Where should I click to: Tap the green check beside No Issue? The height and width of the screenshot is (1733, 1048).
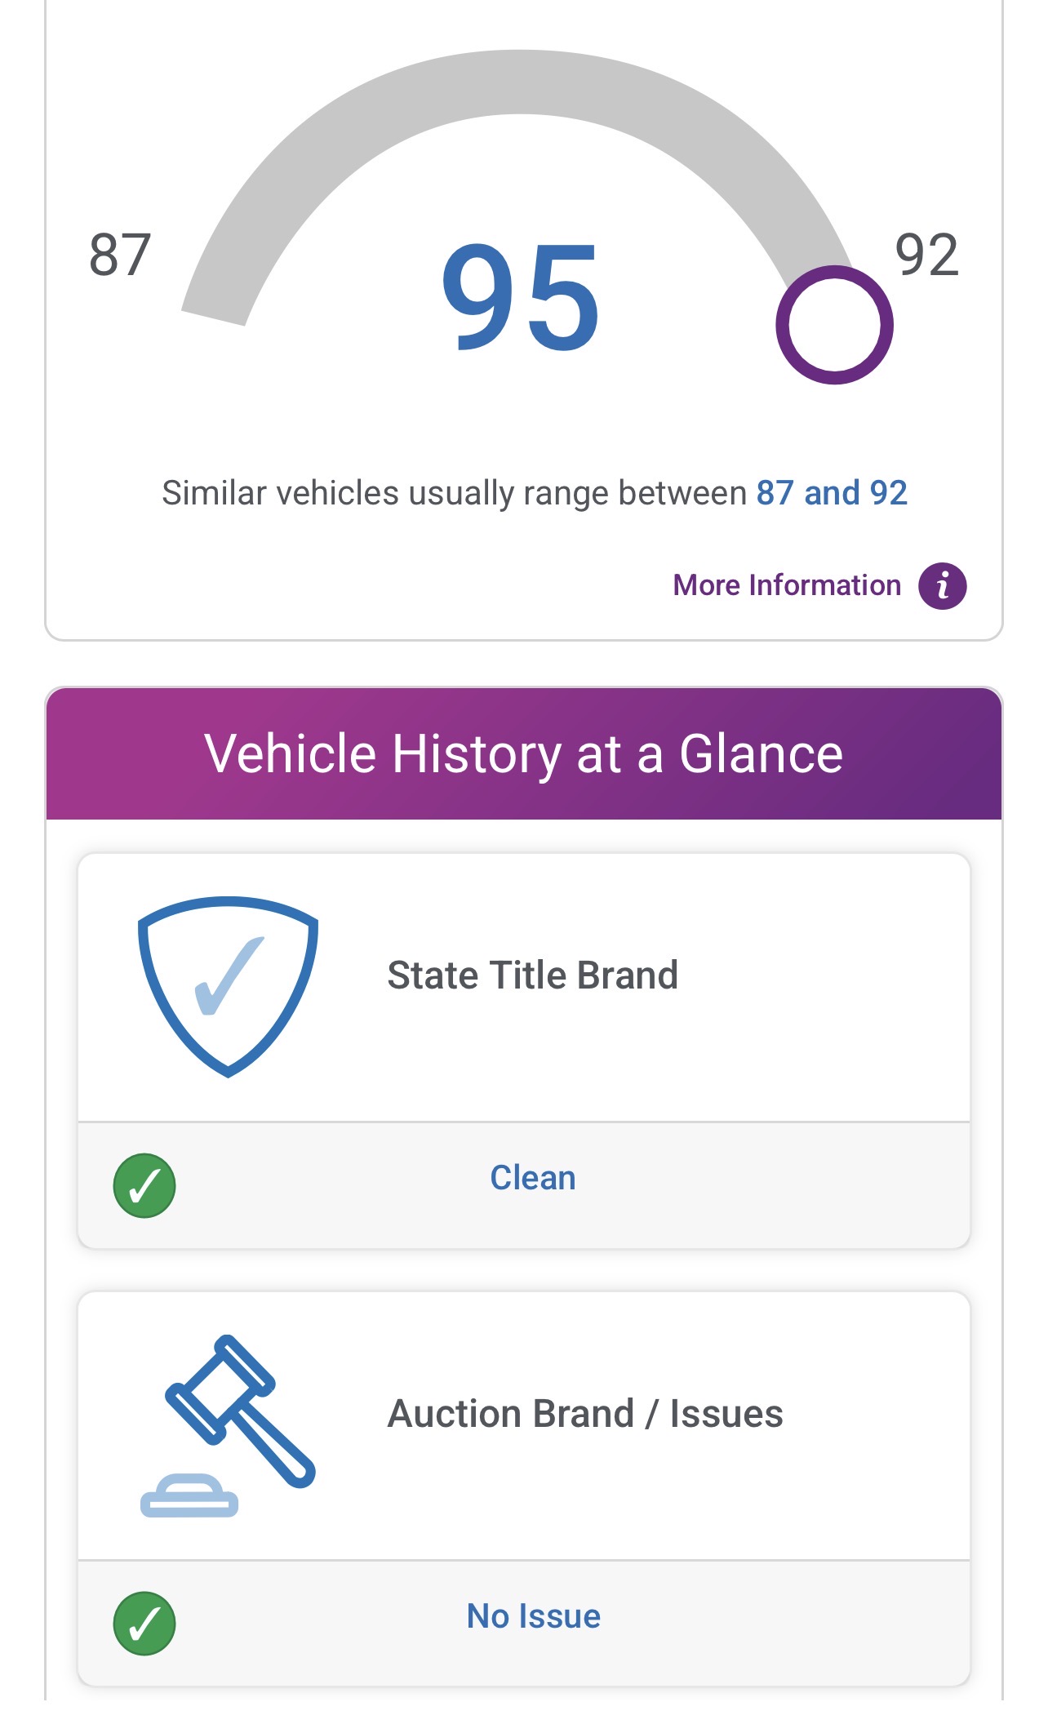144,1624
